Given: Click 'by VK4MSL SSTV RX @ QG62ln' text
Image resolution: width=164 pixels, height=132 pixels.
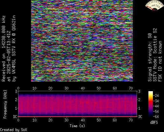Looking at the screenshot, I should coord(14,48).
